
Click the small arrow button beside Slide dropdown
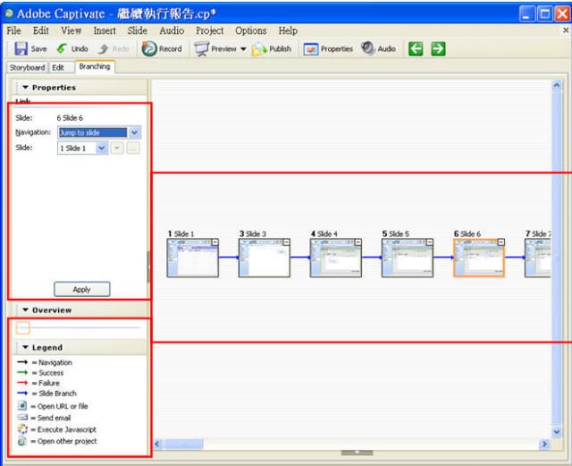coord(117,148)
